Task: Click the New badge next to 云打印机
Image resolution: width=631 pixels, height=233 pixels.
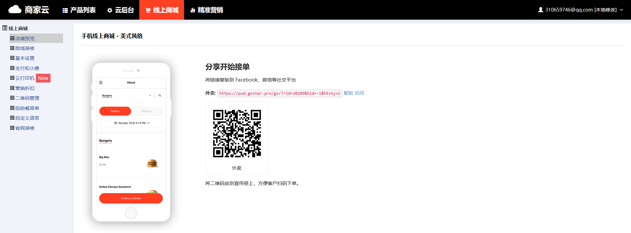Action: tap(43, 78)
